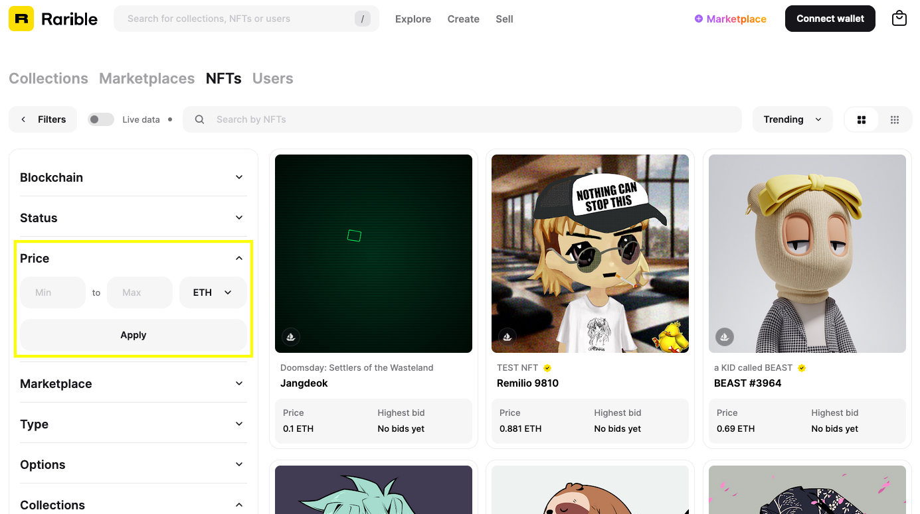Viewport: 920px width, 514px height.
Task: Open the Marketplace link in header
Action: (730, 19)
